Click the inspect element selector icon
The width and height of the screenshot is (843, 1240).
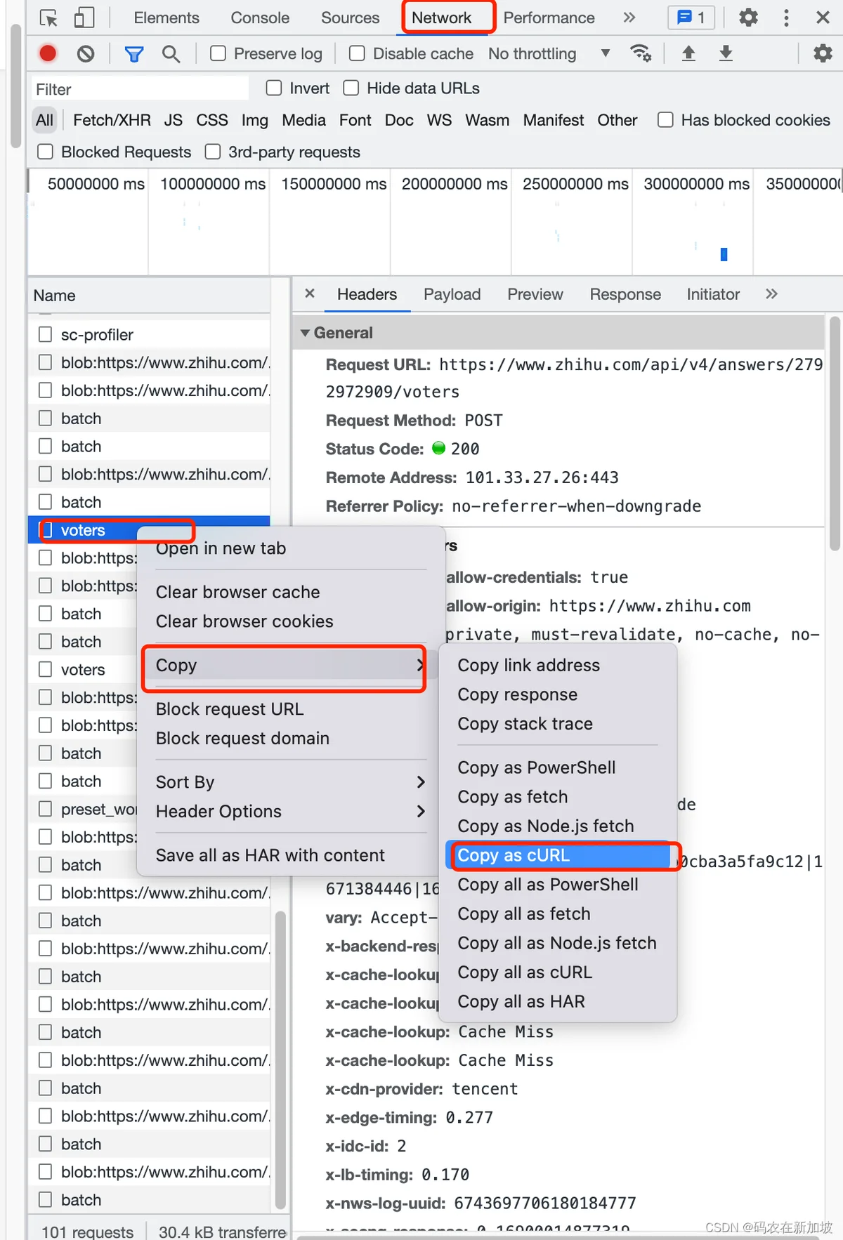click(48, 18)
